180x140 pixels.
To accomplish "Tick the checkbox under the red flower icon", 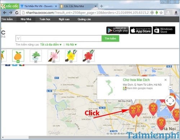I will coord(89,62).
